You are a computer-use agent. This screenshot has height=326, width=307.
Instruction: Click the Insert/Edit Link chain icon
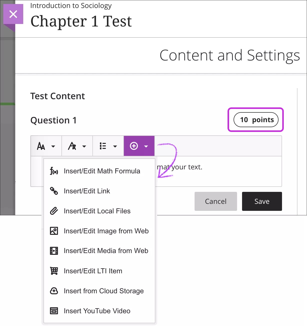pyautogui.click(x=54, y=191)
